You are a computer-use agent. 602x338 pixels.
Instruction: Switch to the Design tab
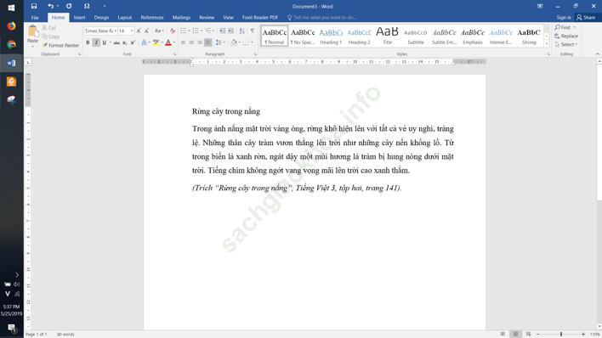coord(101,18)
